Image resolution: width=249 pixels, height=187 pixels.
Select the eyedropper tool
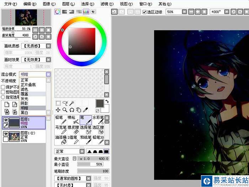85,110
